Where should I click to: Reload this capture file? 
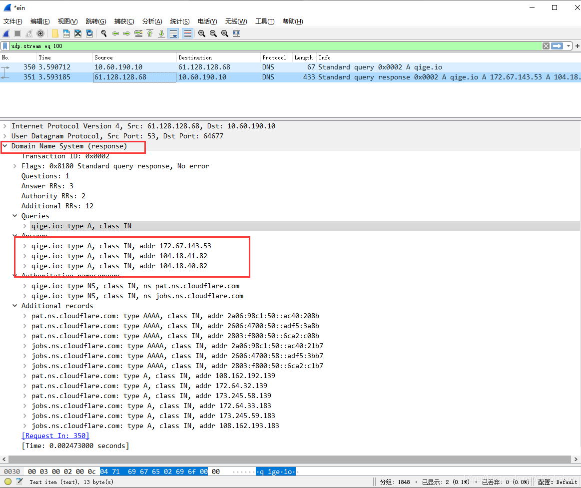tap(89, 34)
